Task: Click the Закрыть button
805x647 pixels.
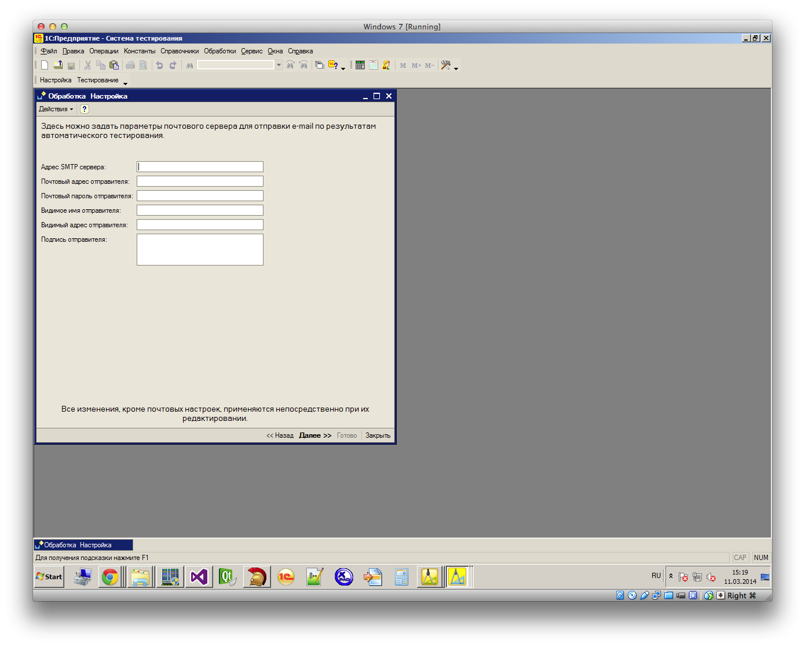Action: point(378,435)
